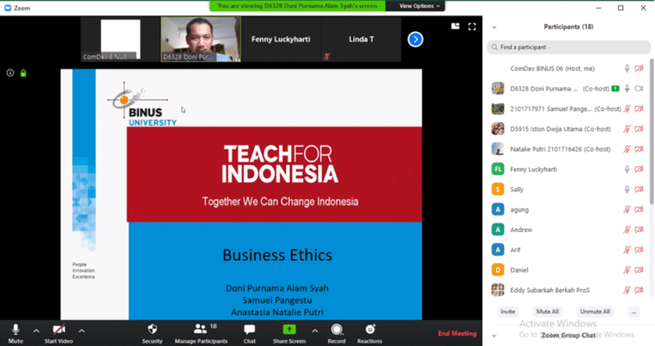Close the Zoom window
The width and height of the screenshot is (655, 346).
pos(644,8)
